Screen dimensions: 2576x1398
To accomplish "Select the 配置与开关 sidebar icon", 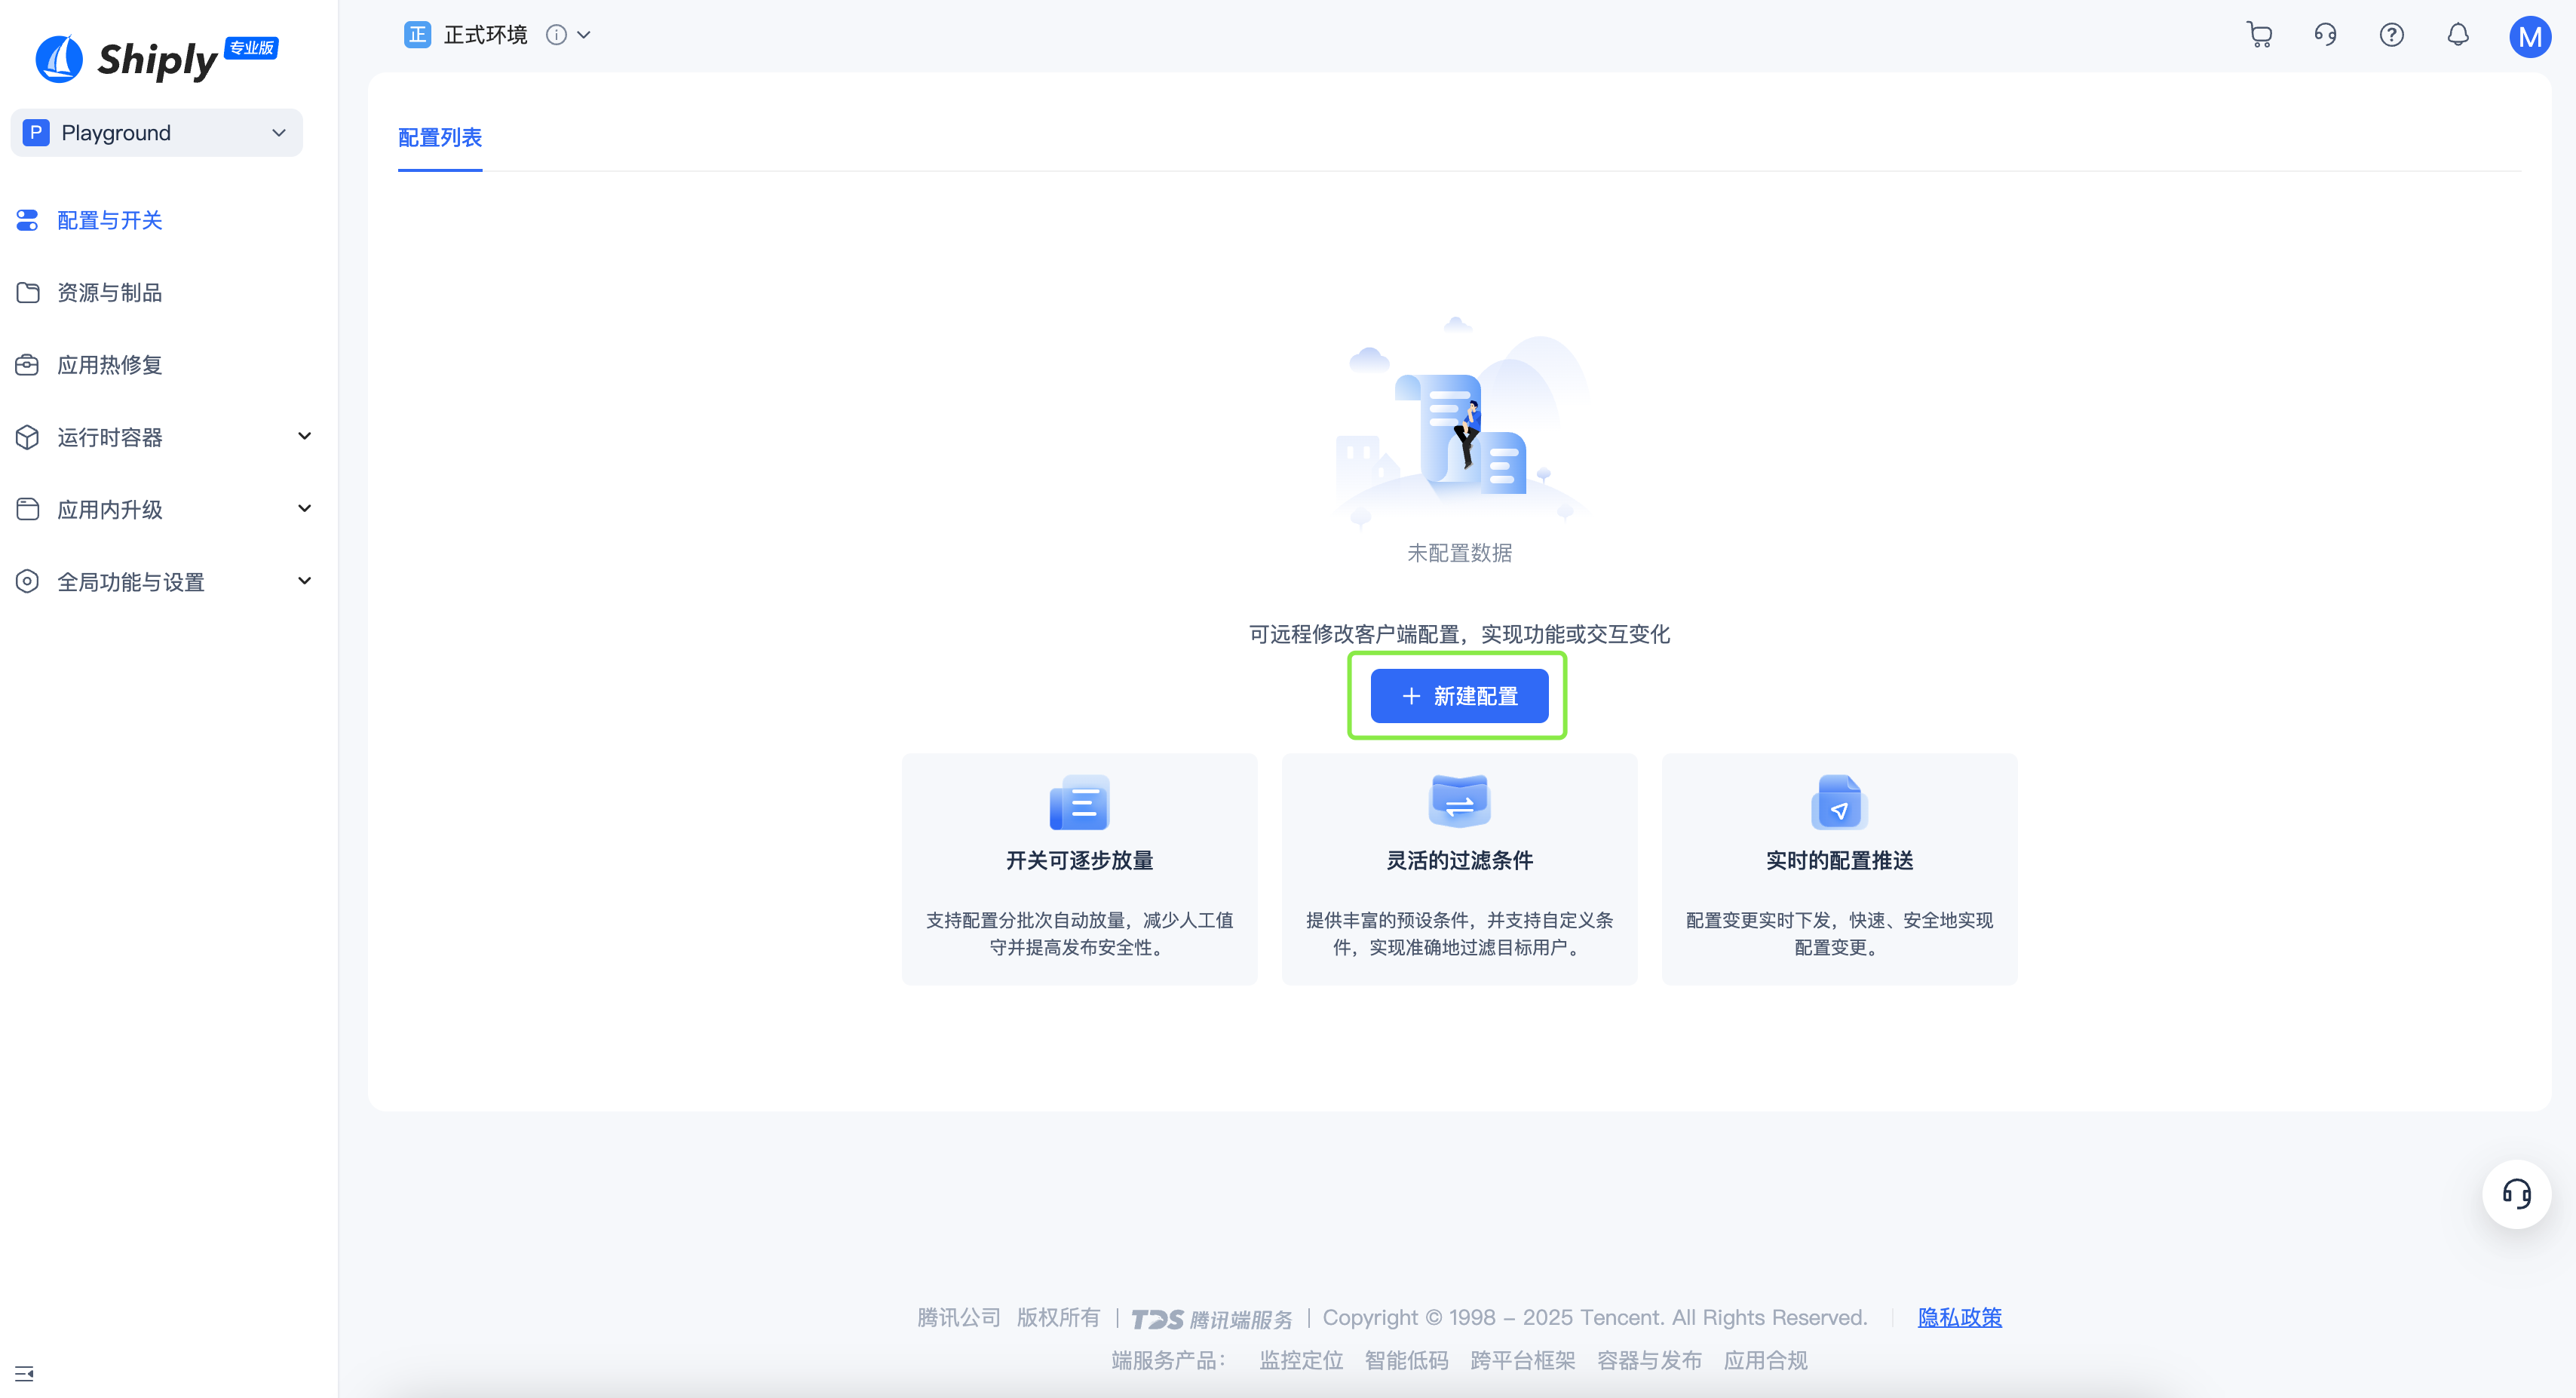I will click(x=27, y=220).
